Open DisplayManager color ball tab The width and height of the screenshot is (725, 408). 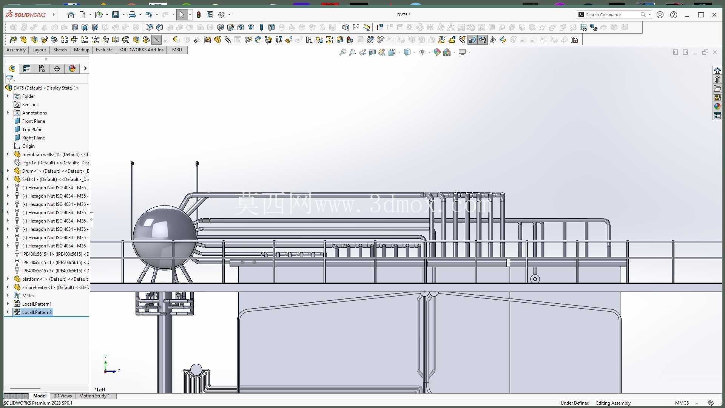point(72,68)
